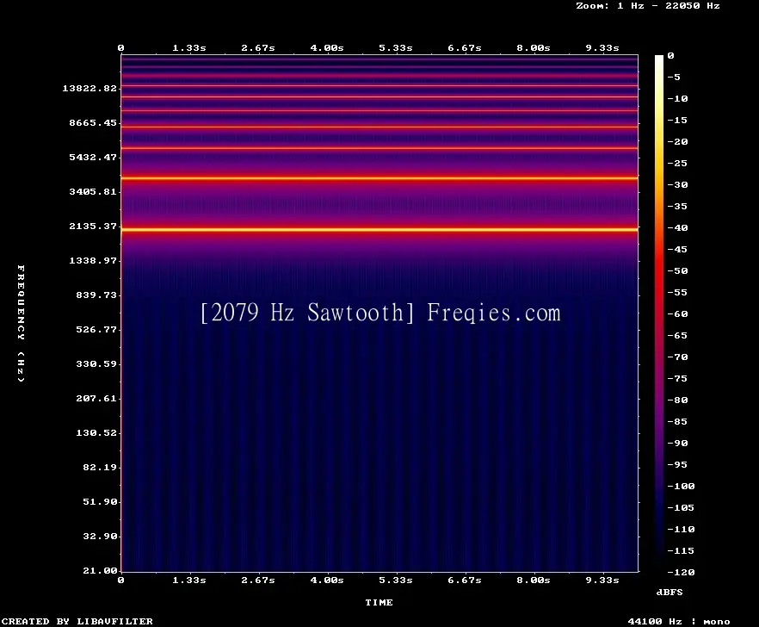
Task: Pick the 207.61 frequency label
Action: (96, 398)
